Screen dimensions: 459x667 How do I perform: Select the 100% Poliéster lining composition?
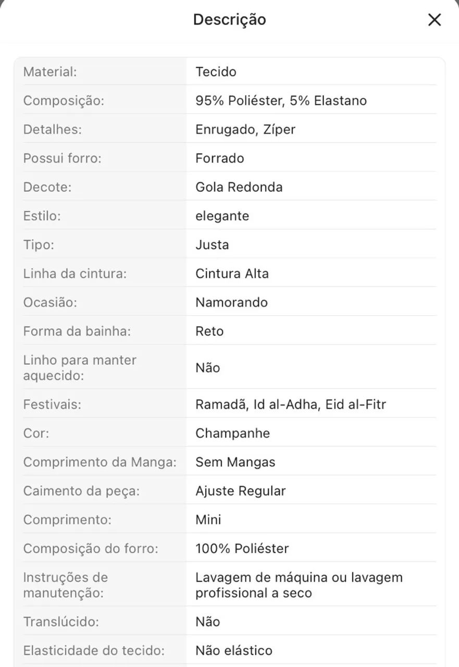242,549
